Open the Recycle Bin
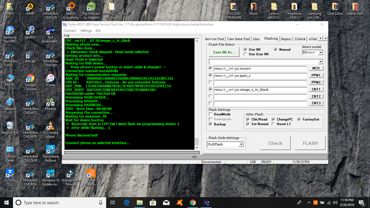Screen dimensions: 370x208 10,128
